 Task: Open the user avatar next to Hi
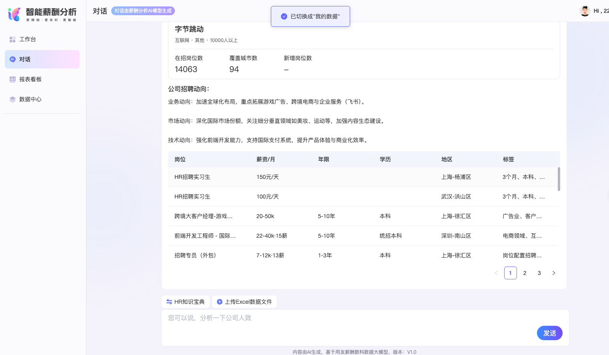(x=585, y=11)
